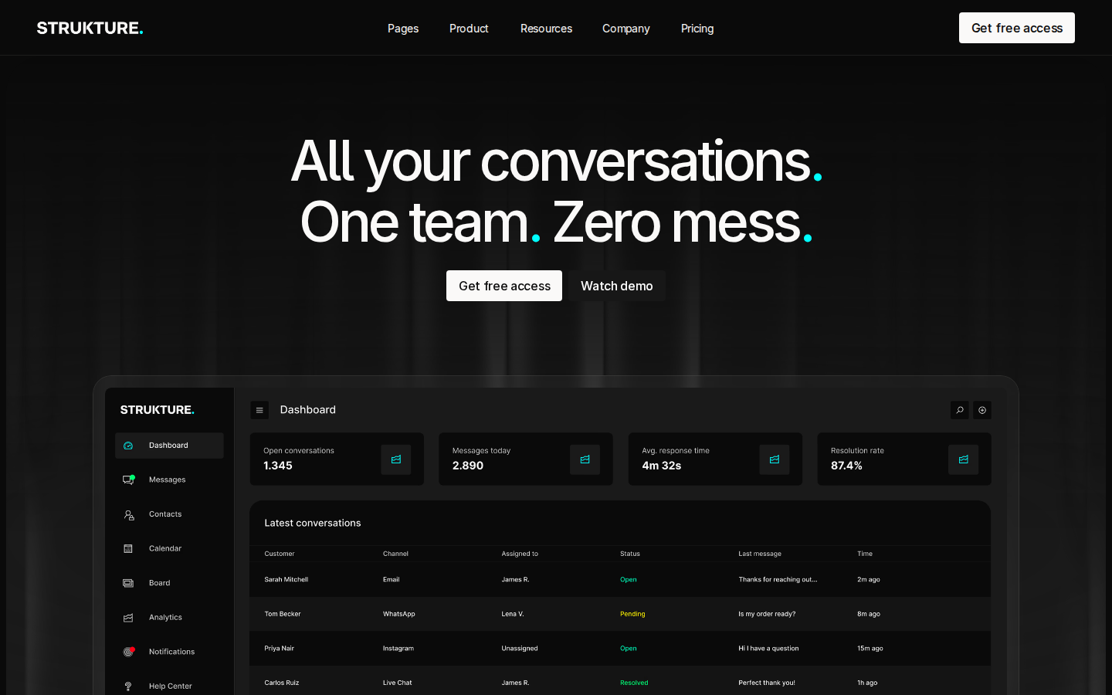
Task: Click the Pending status in Tom Becker row
Action: pyautogui.click(x=632, y=614)
